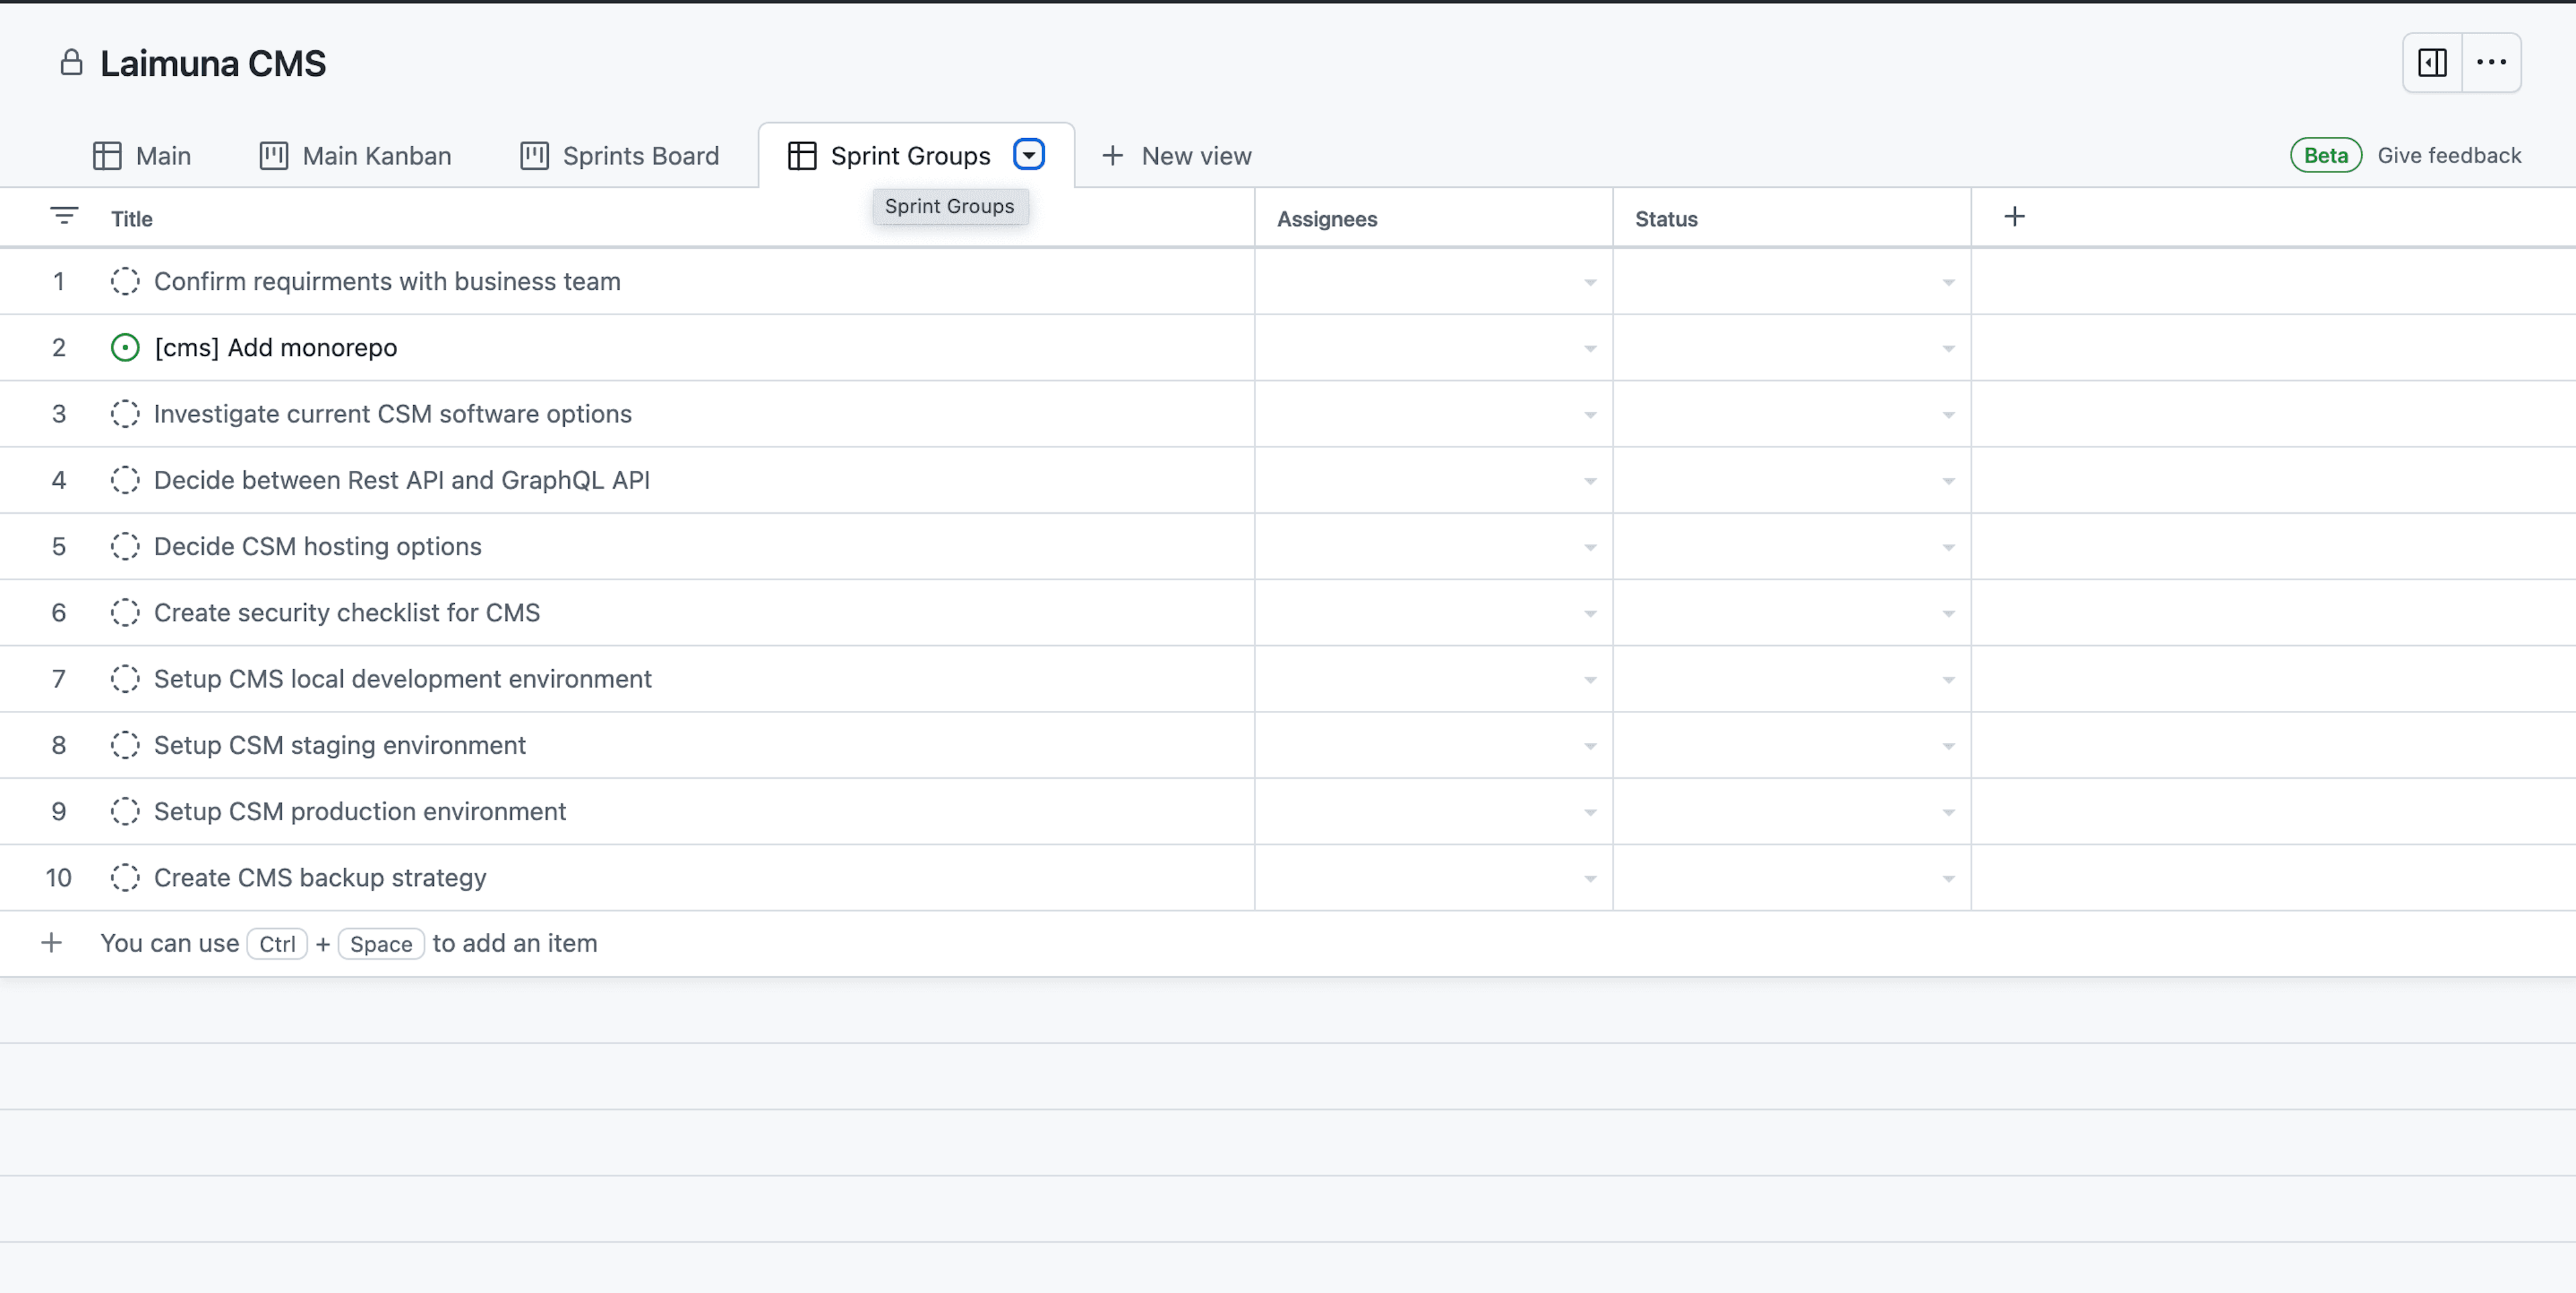Click the plus icon in add-item row
The width and height of the screenshot is (2576, 1293).
pyautogui.click(x=51, y=943)
